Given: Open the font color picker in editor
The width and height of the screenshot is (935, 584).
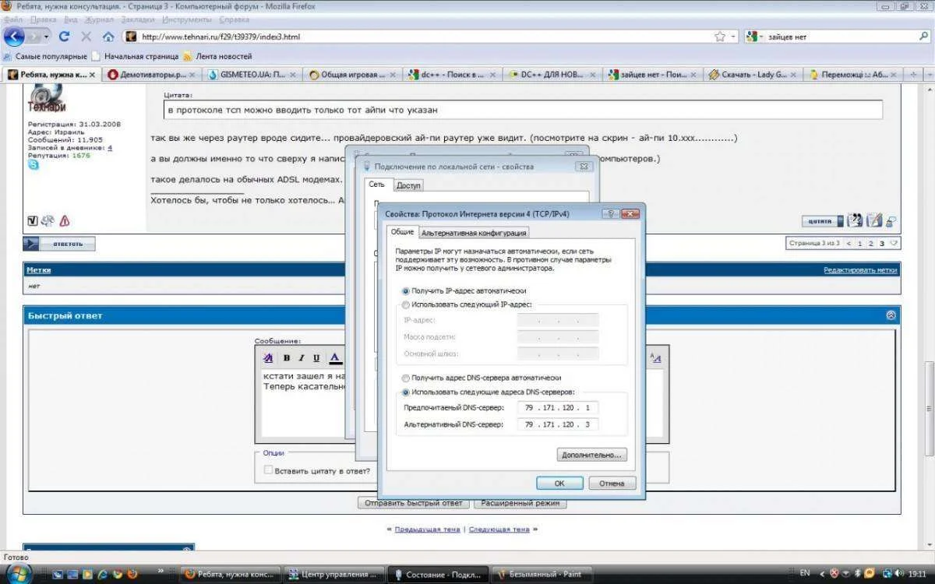Looking at the screenshot, I should (334, 358).
